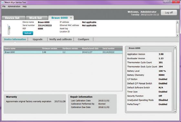Image resolution: width=181 pixels, height=122 pixels.
Task: Click Calibration Performed By Biomed value
Action: 102,104
